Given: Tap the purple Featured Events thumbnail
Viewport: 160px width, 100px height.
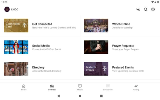Looking at the screenshot, I should pos(96,69).
